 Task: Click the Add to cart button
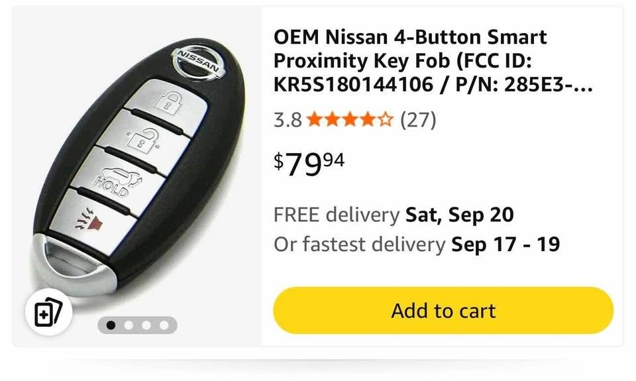pos(443,310)
